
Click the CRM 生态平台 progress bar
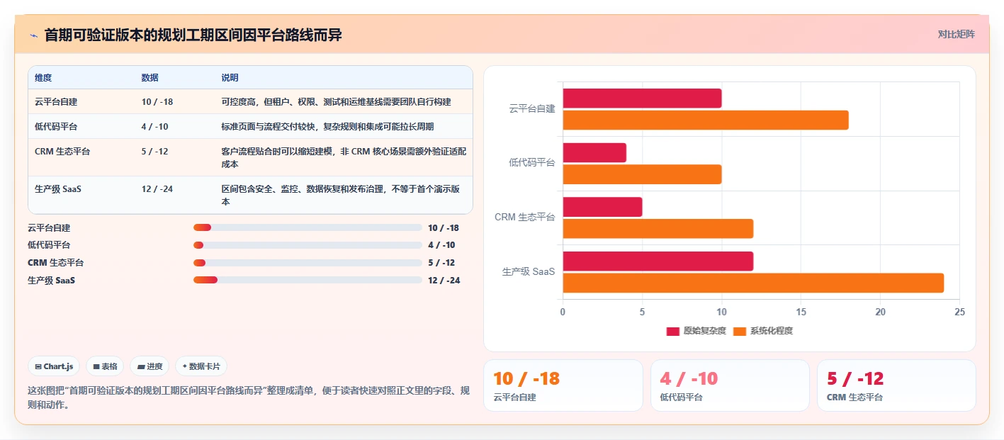[308, 263]
